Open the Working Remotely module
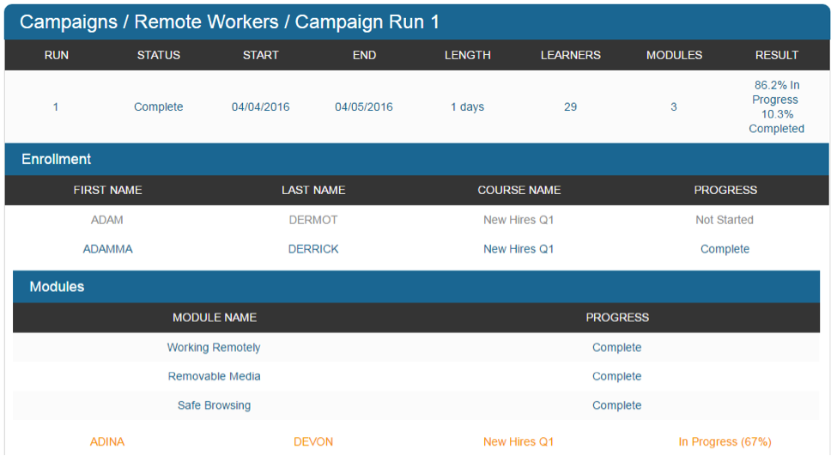The width and height of the screenshot is (837, 456). click(214, 348)
